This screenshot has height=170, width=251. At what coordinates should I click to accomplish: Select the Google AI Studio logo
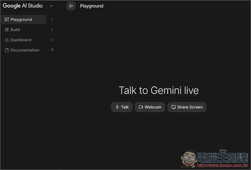(23, 5)
